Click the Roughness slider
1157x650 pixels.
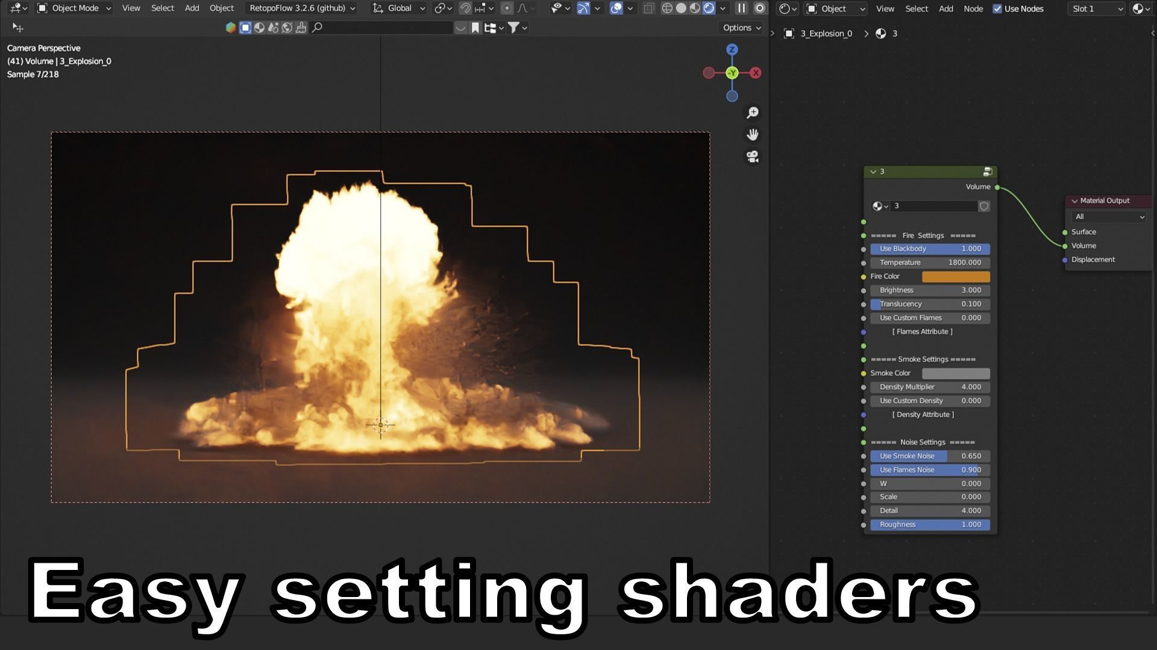930,525
